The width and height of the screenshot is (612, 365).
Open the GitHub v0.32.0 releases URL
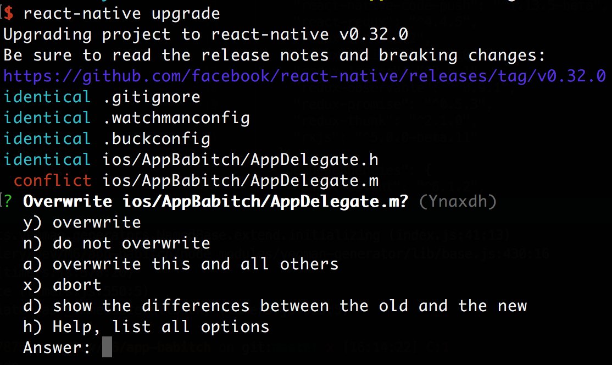[304, 76]
